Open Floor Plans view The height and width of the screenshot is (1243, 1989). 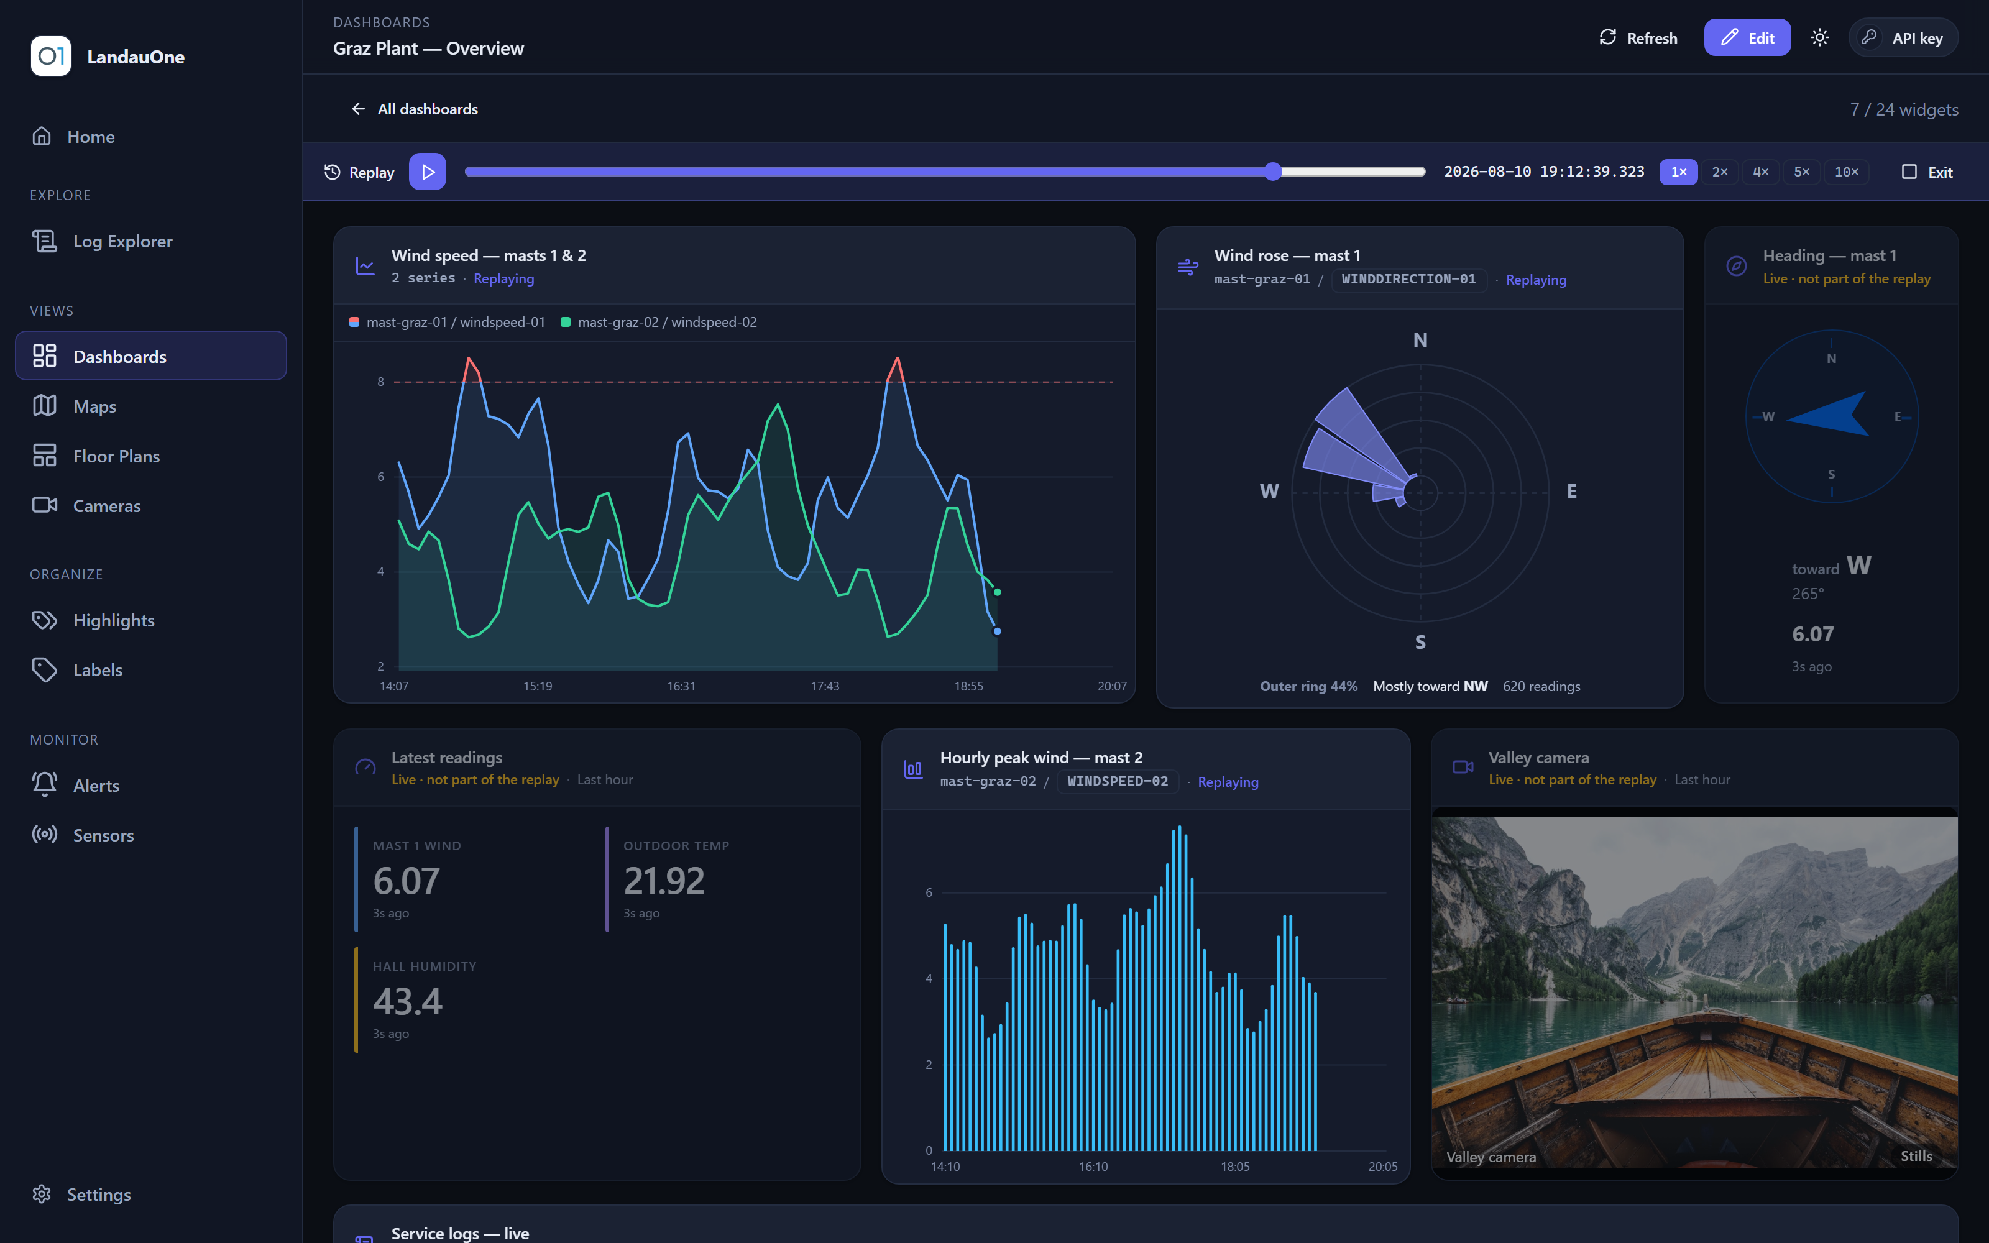[x=151, y=456]
